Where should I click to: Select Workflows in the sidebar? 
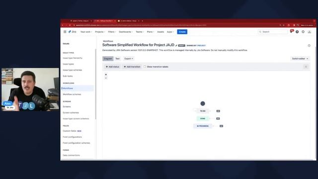pos(78,89)
